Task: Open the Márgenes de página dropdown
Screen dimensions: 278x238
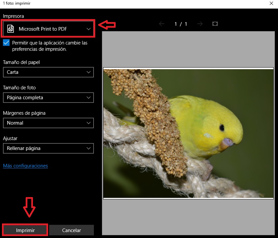Action: point(48,123)
